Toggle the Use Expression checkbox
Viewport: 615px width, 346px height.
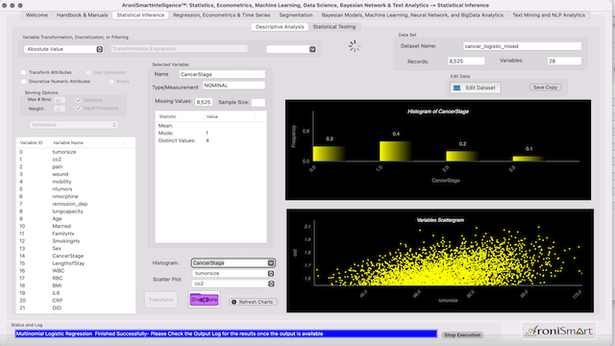tap(88, 73)
